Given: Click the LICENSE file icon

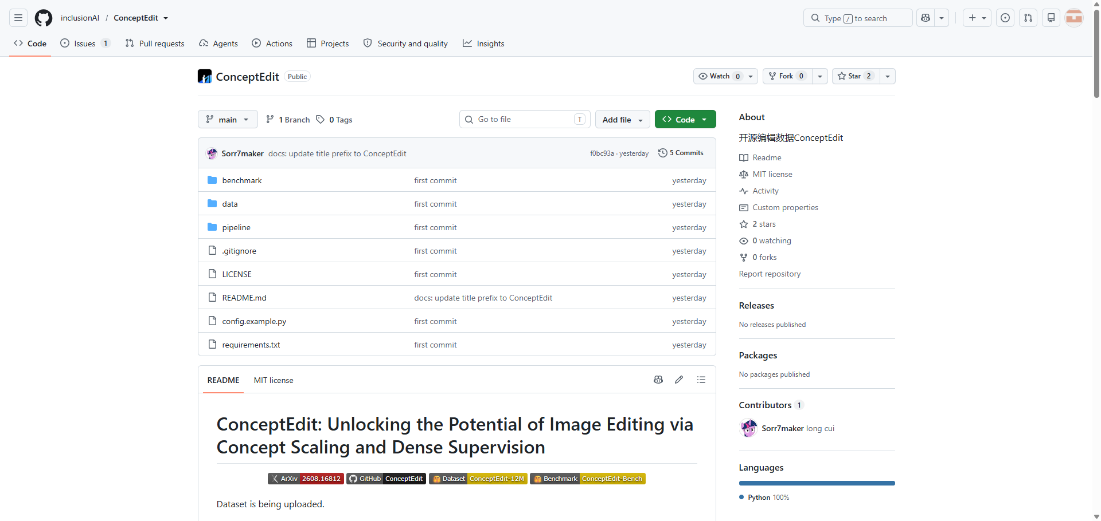Looking at the screenshot, I should point(212,274).
